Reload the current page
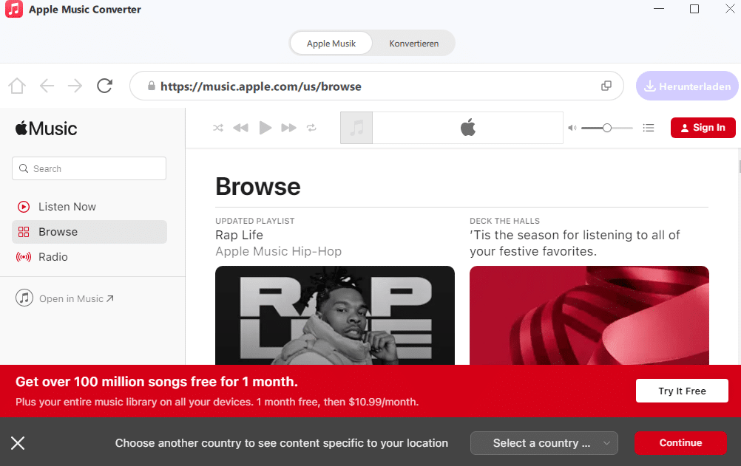The image size is (741, 466). tap(104, 86)
